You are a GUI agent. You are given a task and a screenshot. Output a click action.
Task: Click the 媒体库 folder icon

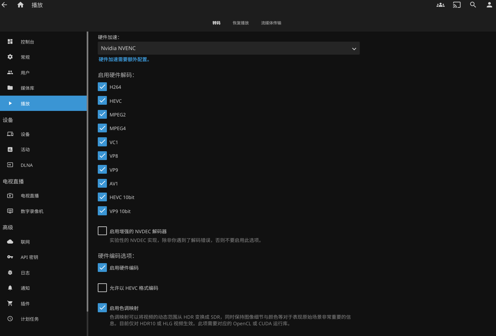(10, 88)
